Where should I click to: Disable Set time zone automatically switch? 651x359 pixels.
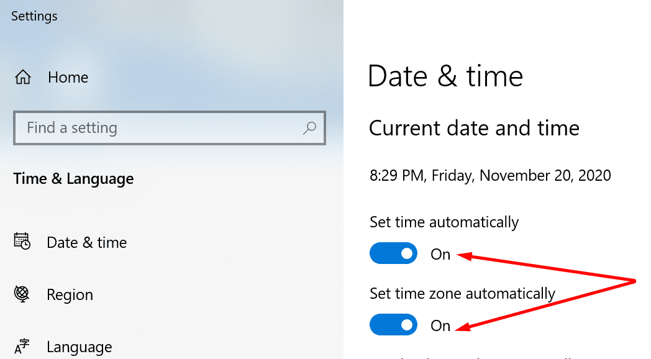coord(394,325)
